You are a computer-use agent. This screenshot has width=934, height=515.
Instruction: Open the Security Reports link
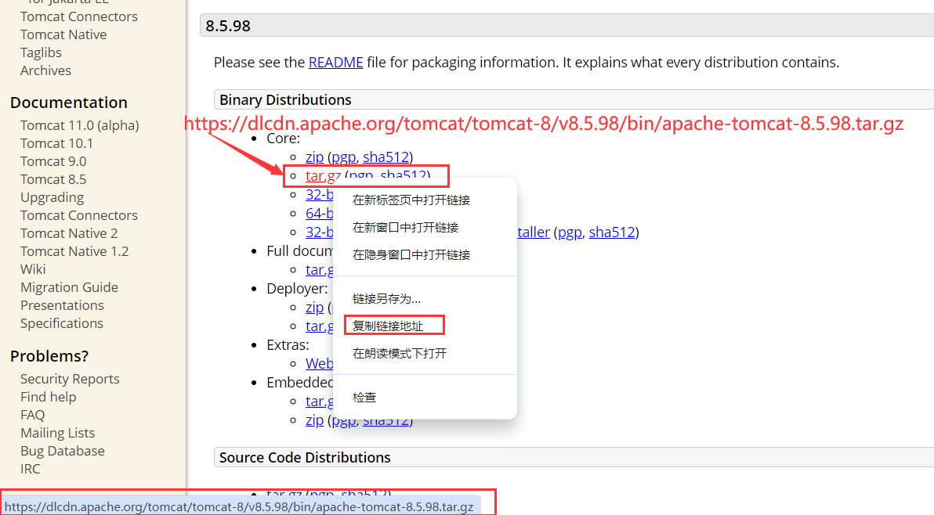tap(70, 379)
